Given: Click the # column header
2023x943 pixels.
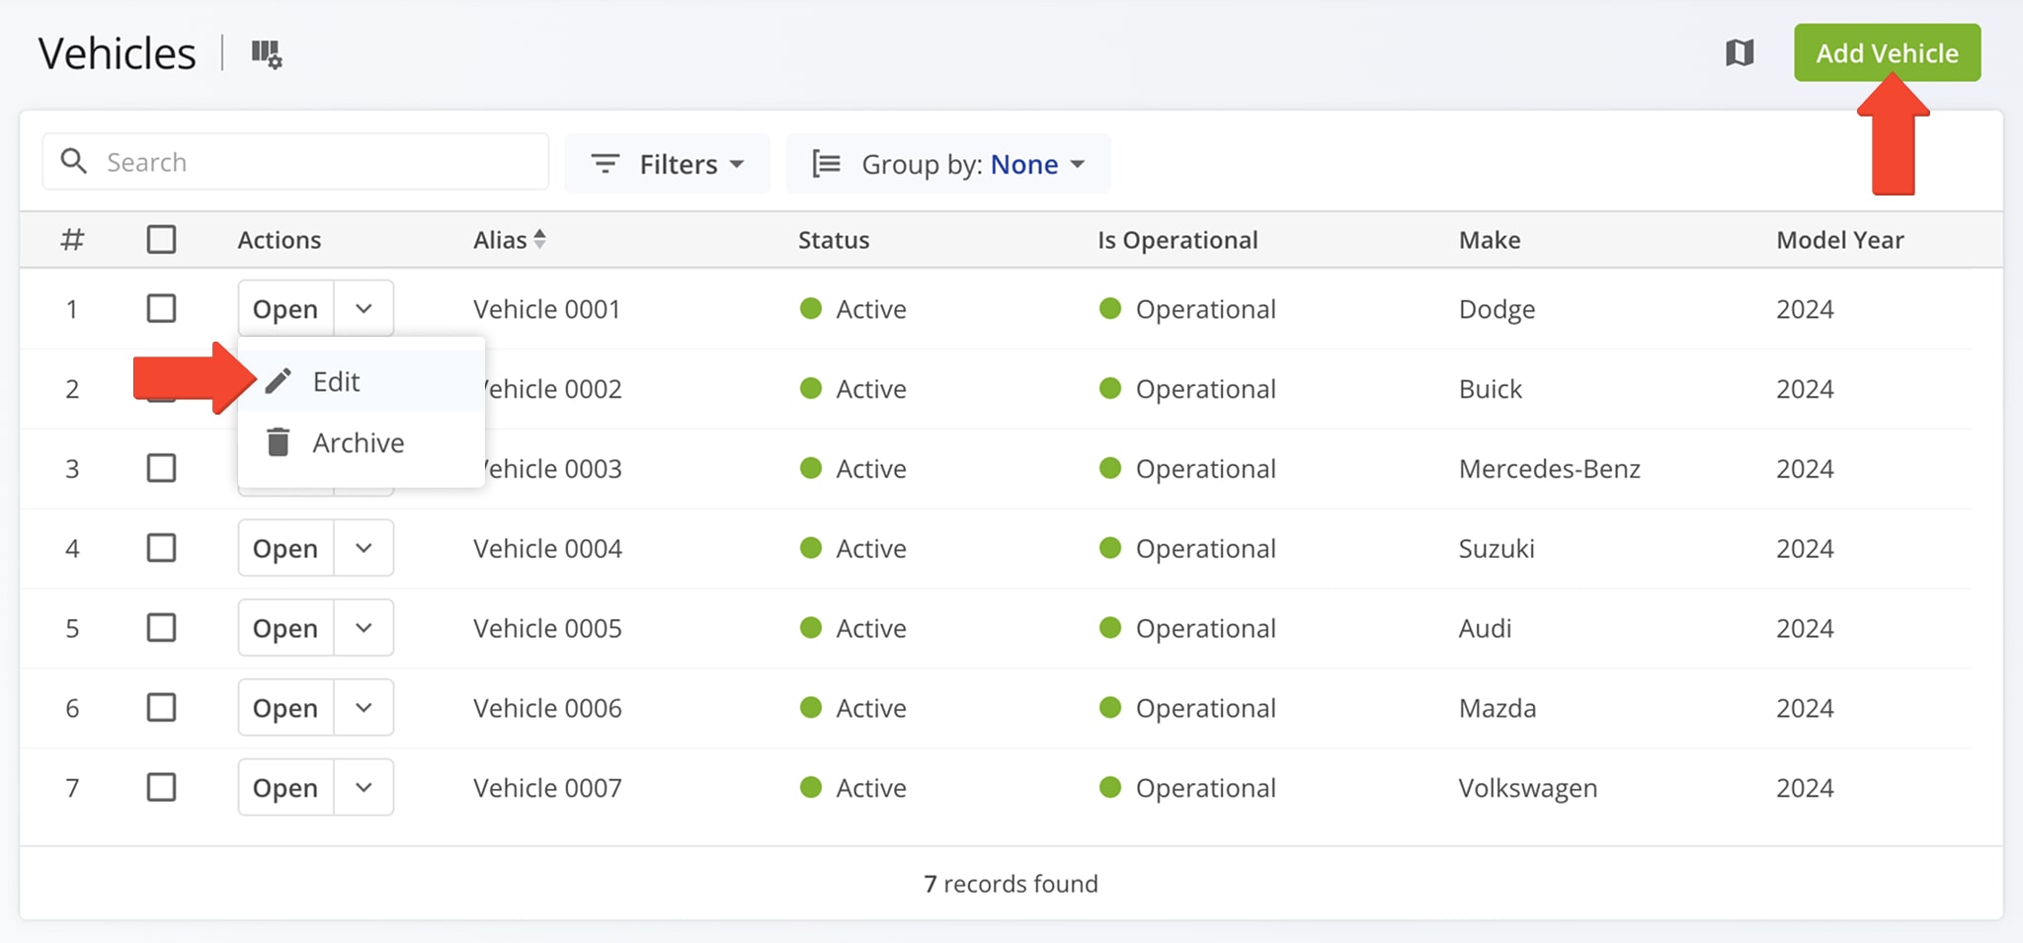Looking at the screenshot, I should point(72,240).
